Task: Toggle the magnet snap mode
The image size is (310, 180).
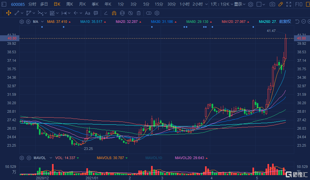Action: [114, 13]
